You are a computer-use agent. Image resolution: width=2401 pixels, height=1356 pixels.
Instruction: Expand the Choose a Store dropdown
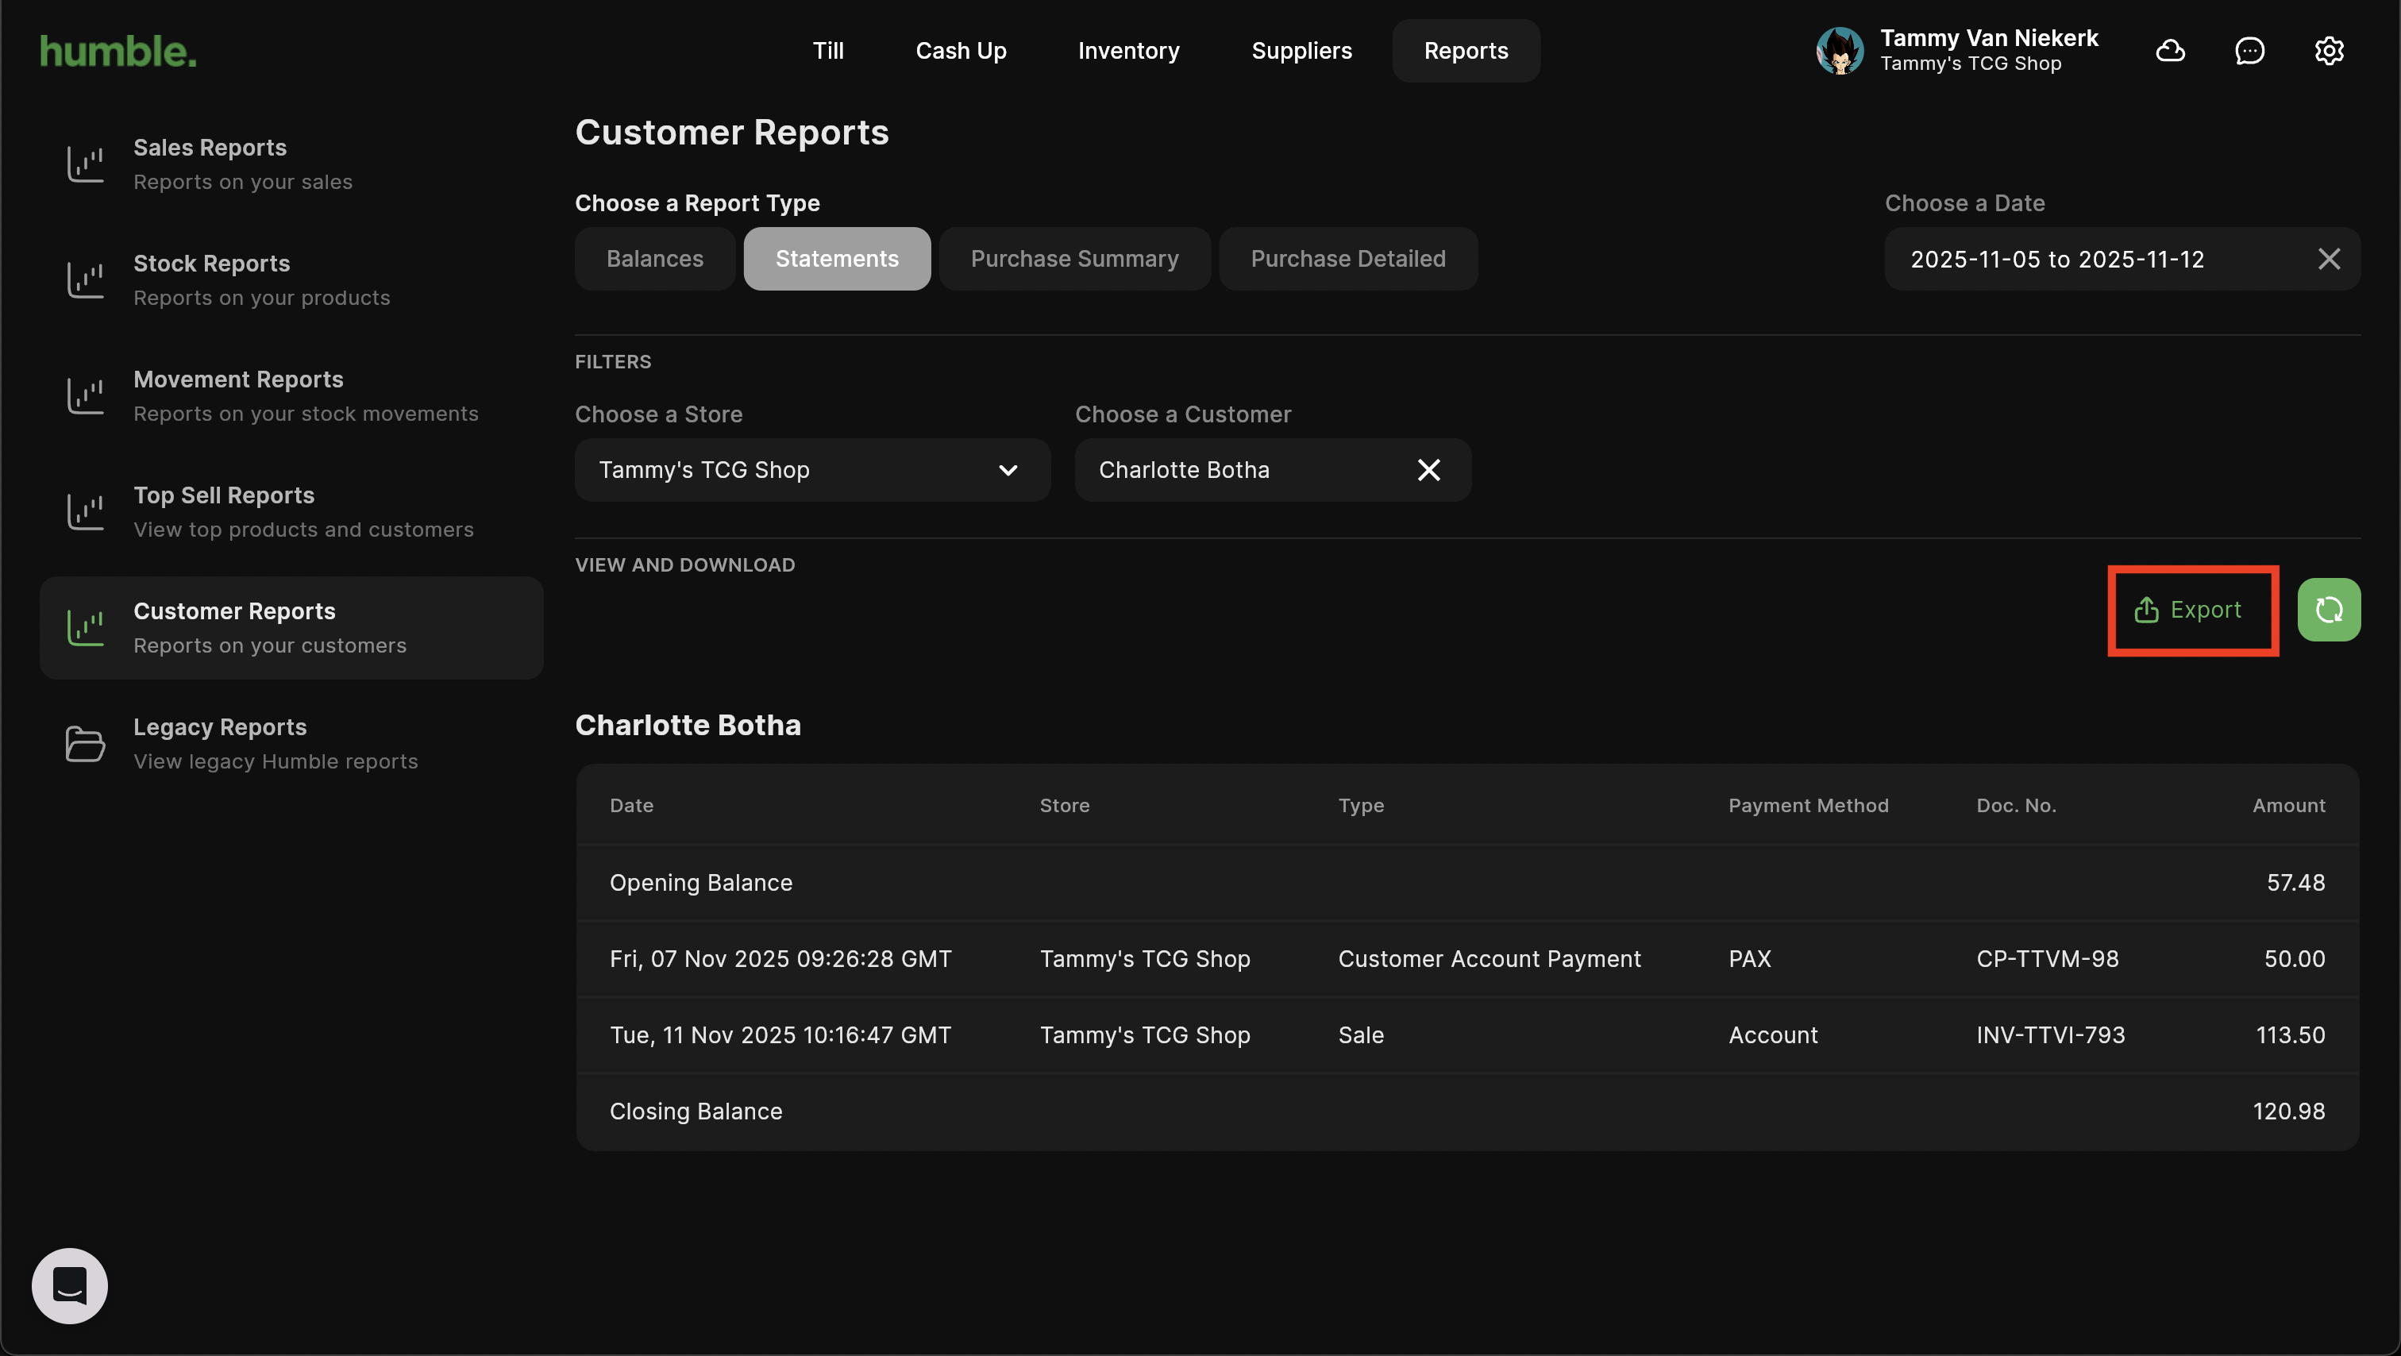point(811,470)
